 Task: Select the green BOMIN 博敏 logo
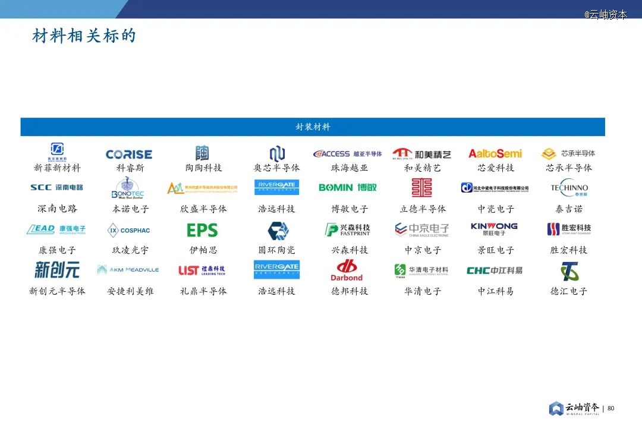point(348,187)
